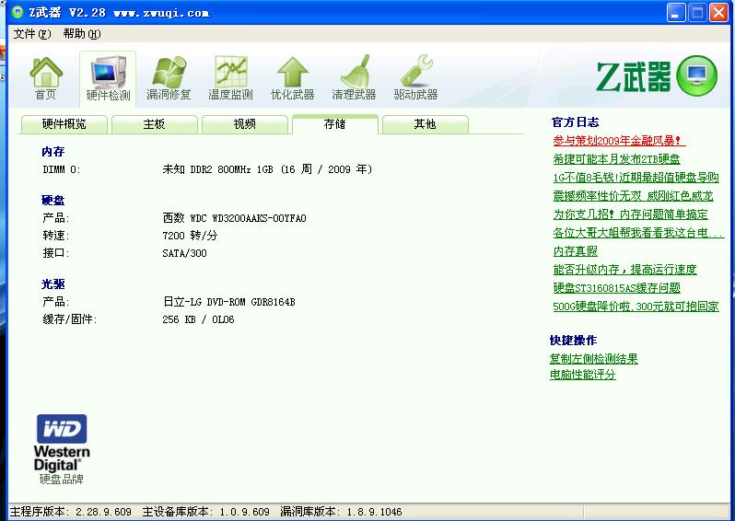Viewport: 735px width, 521px height.
Task: Click 复制左侧检测结果 quick action
Action: [x=593, y=359]
